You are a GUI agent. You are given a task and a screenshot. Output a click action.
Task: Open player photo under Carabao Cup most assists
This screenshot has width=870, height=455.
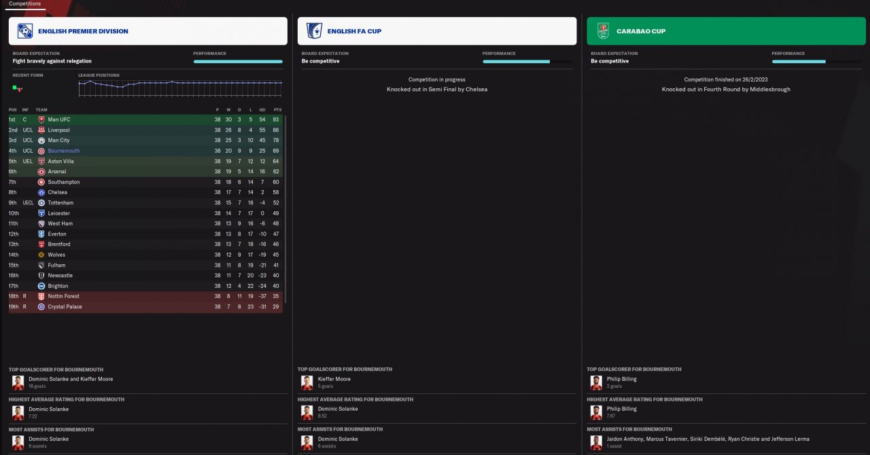[596, 442]
